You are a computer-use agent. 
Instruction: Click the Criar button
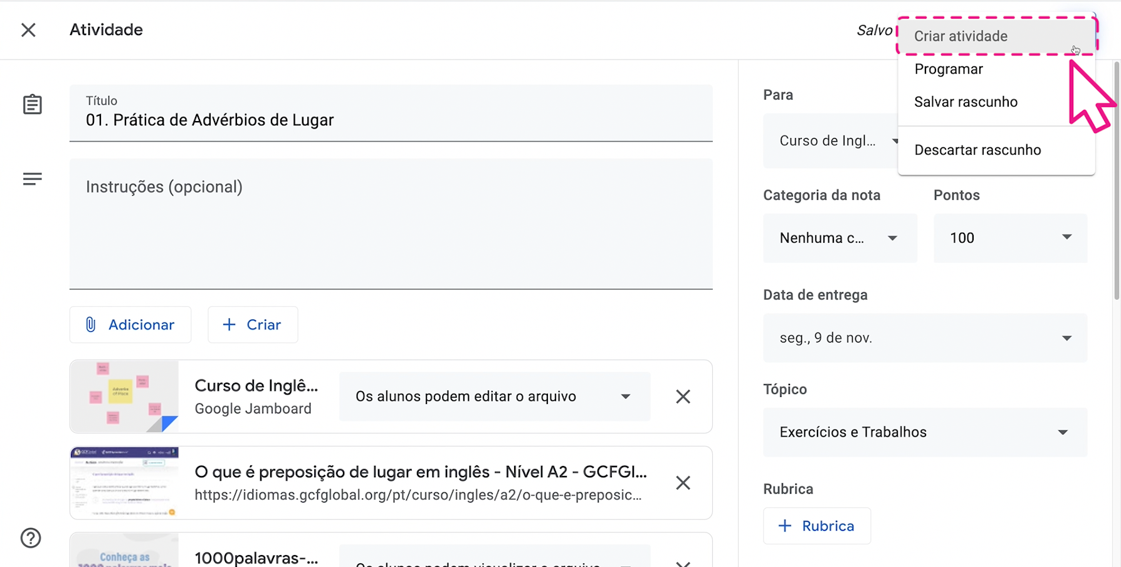253,324
